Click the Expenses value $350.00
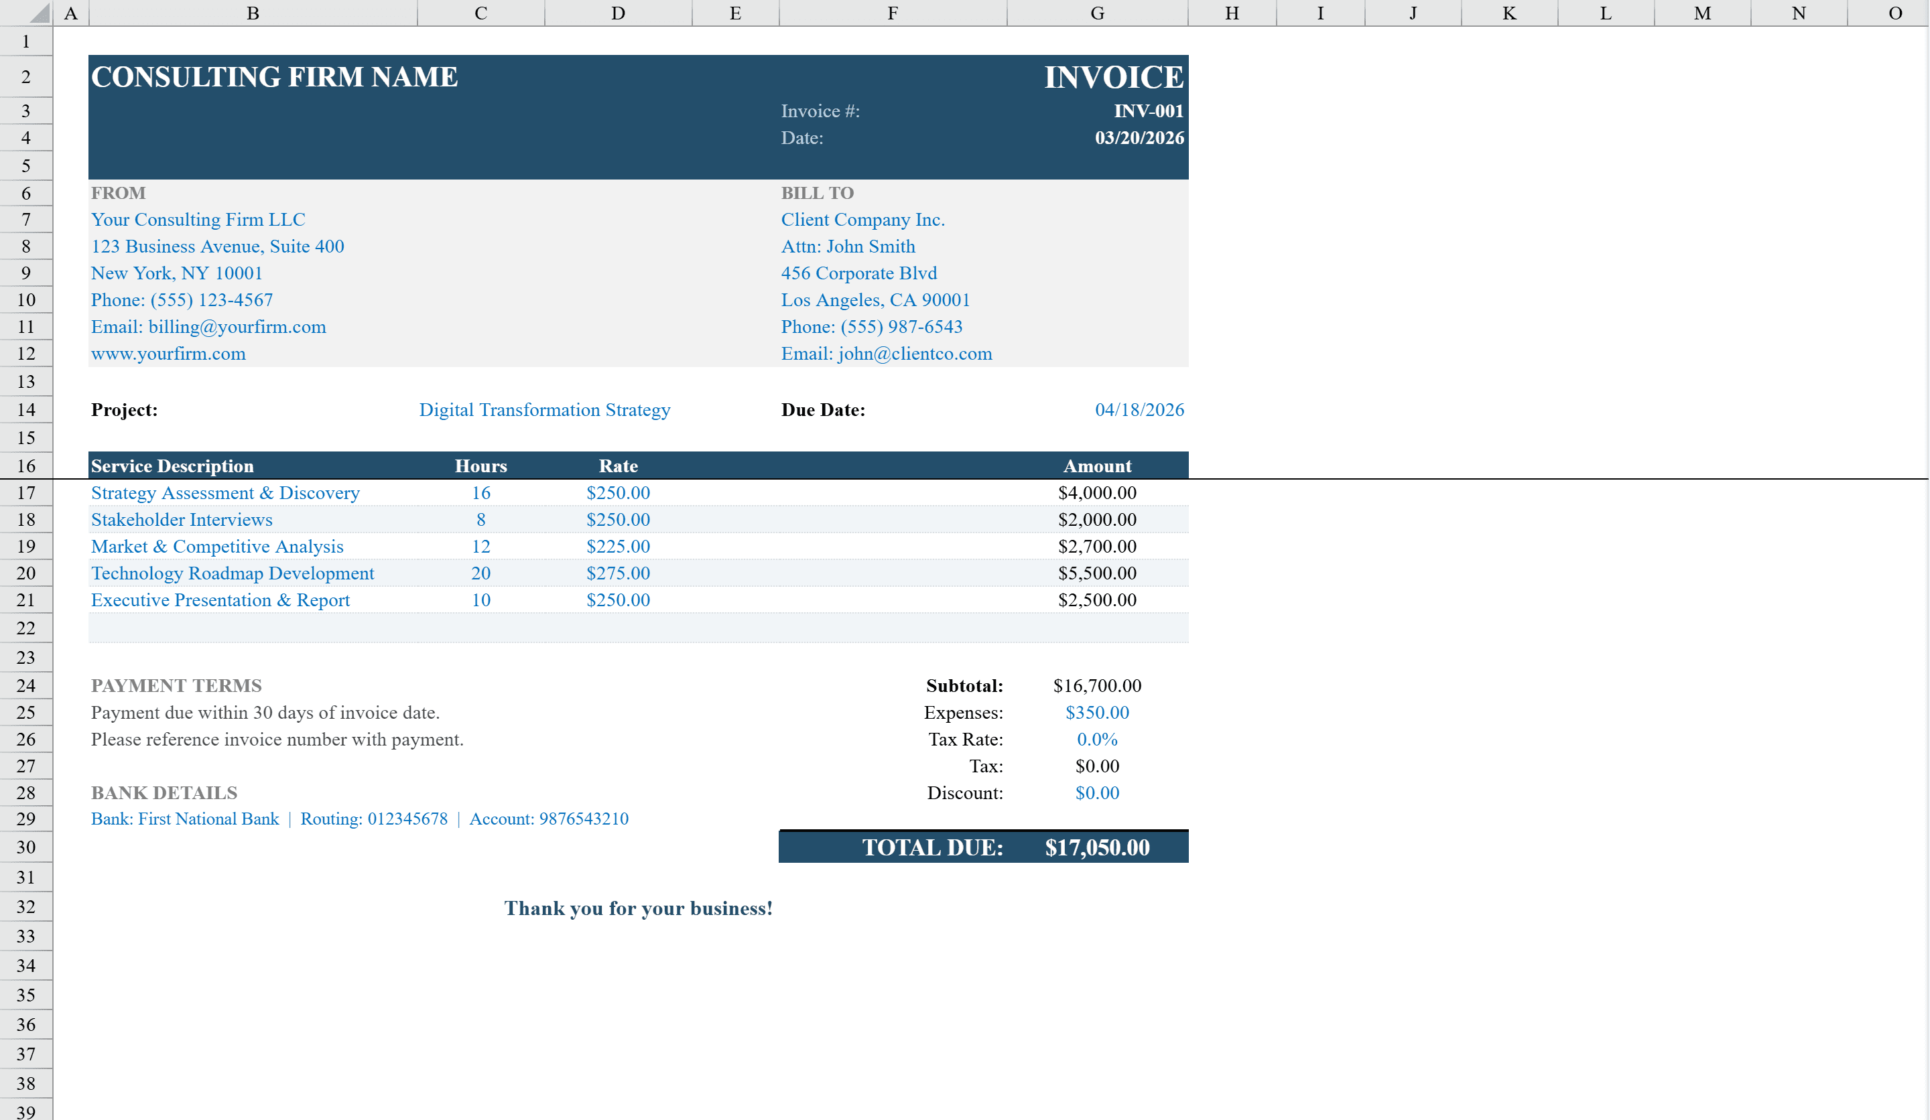Viewport: 1930px width, 1120px height. click(x=1097, y=712)
